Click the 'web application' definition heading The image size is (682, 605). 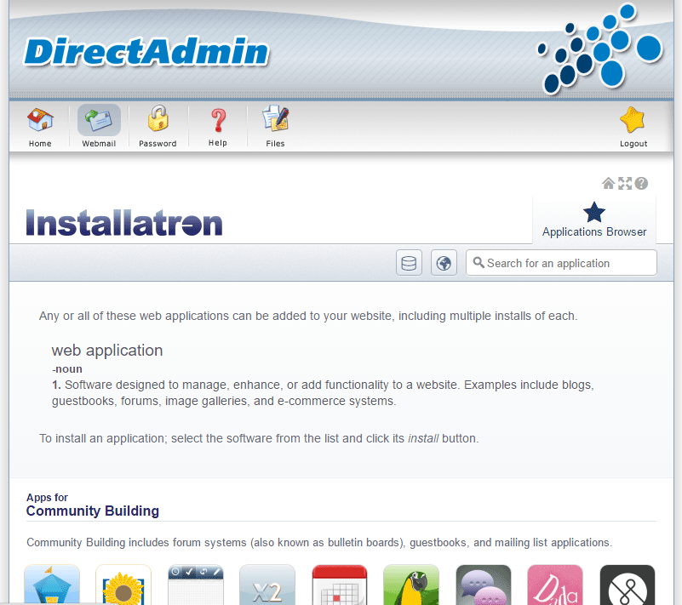pos(107,351)
